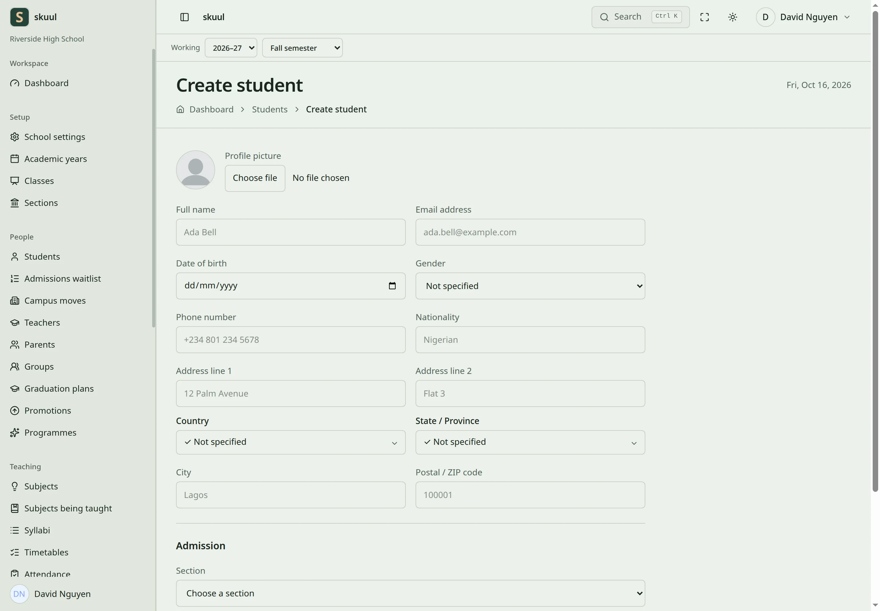Change the 2026–27 academic year dropdown

231,48
